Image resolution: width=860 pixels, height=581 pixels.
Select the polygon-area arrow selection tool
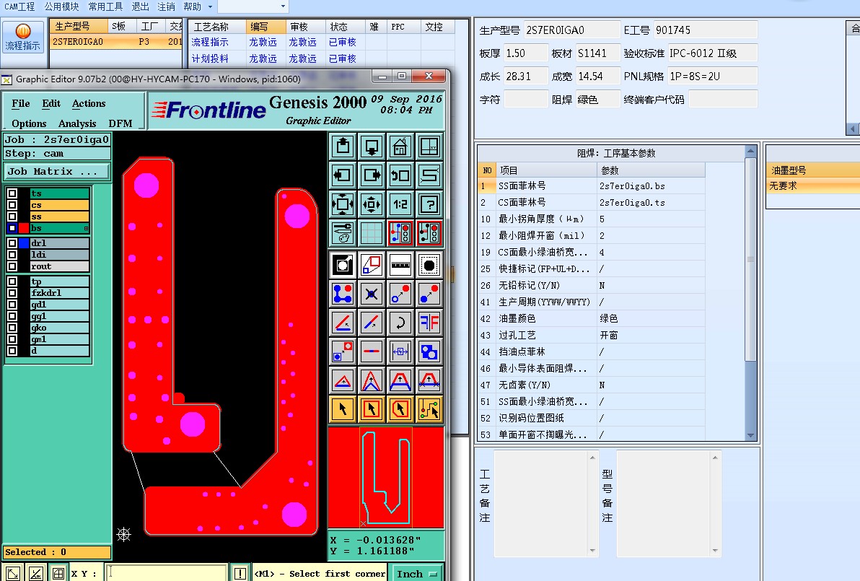[x=400, y=409]
